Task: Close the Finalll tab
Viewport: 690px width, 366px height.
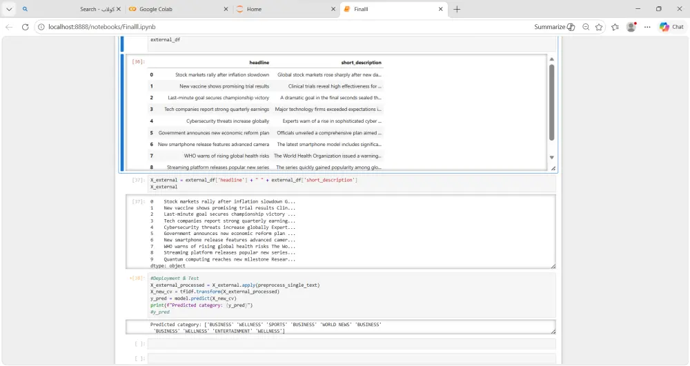Action: 440,9
